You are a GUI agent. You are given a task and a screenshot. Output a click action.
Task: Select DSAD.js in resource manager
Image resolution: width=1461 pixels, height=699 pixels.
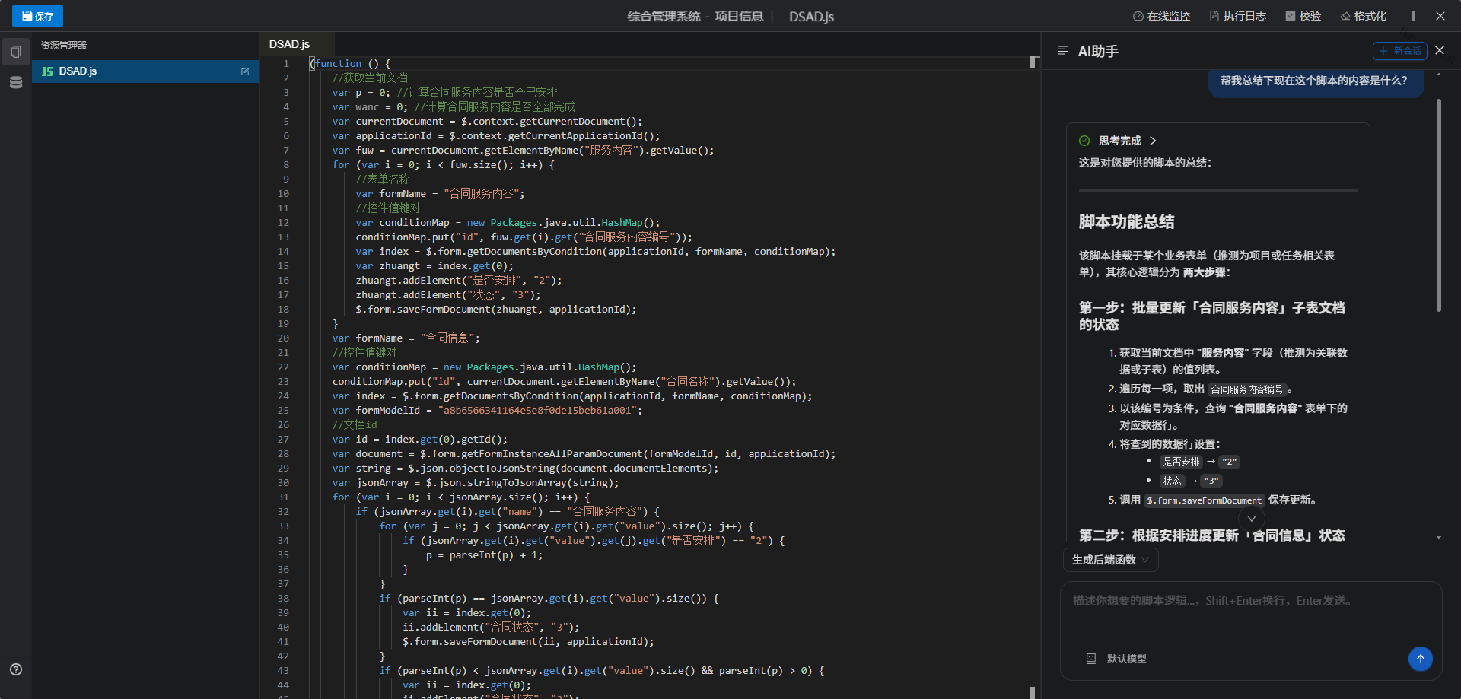pyautogui.click(x=145, y=71)
